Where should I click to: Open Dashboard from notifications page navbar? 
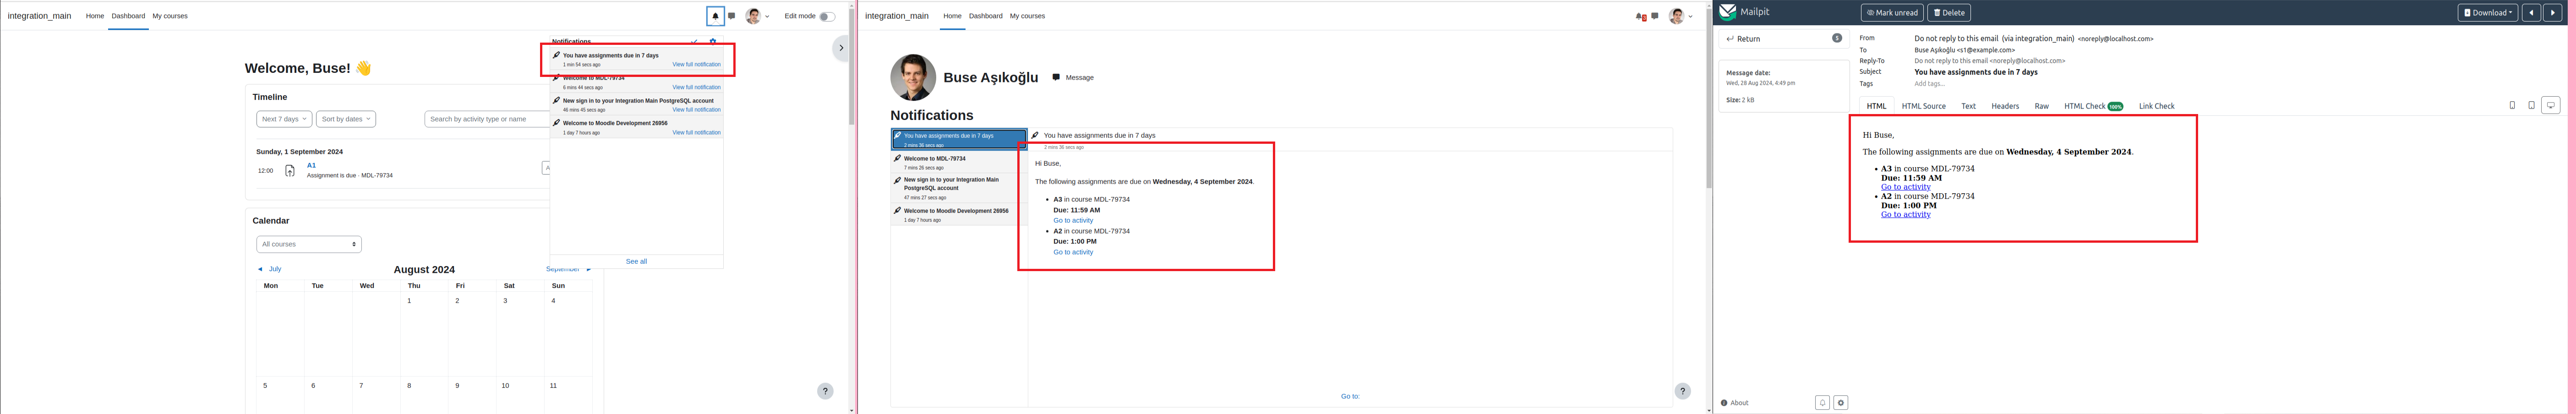[985, 16]
